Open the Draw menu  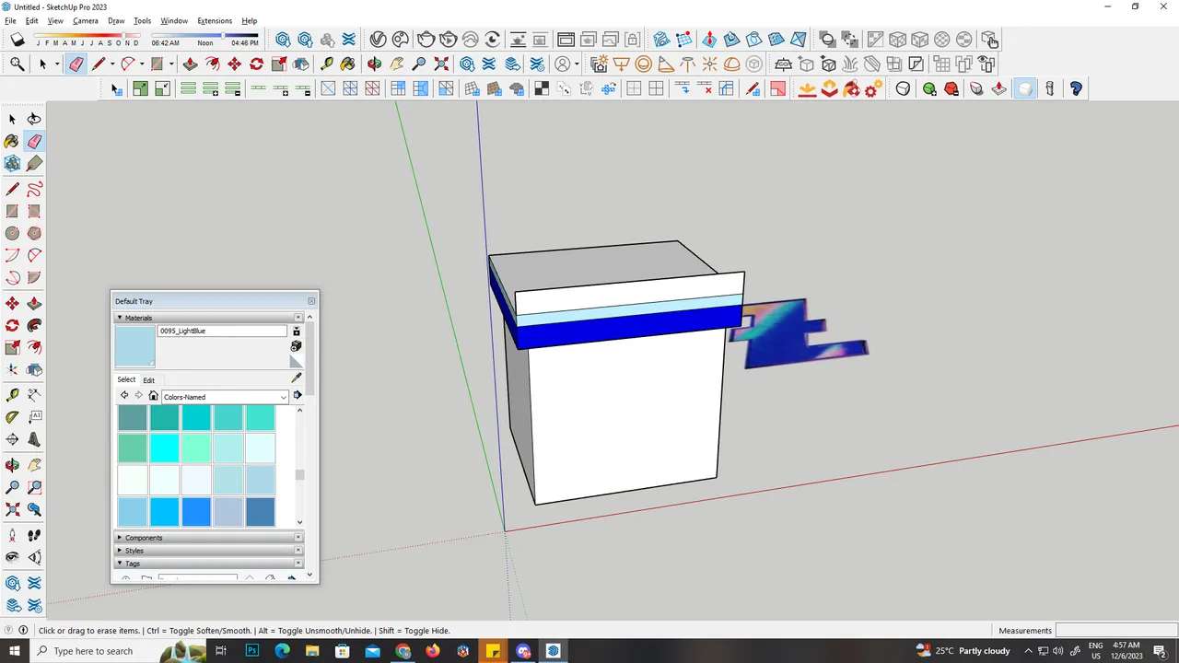point(116,20)
